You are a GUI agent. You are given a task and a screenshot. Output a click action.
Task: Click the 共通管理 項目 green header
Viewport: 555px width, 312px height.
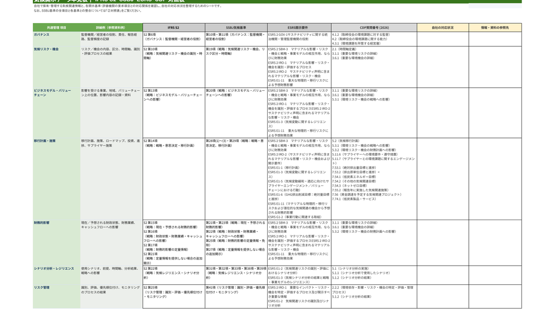click(x=57, y=28)
